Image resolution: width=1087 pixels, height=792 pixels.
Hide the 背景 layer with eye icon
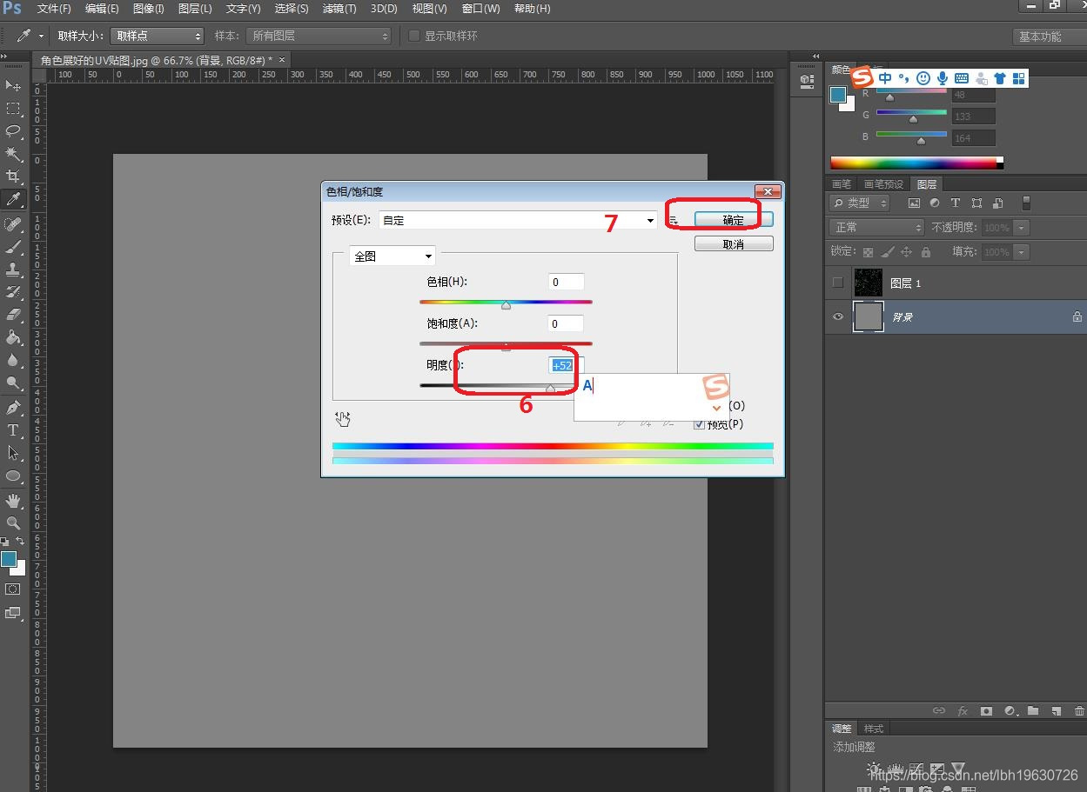tap(838, 317)
